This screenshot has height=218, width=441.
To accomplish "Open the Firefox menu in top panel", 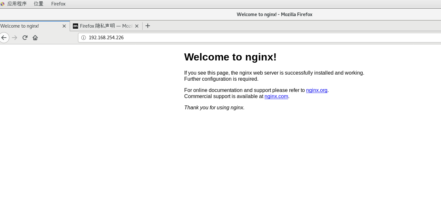I will click(58, 4).
